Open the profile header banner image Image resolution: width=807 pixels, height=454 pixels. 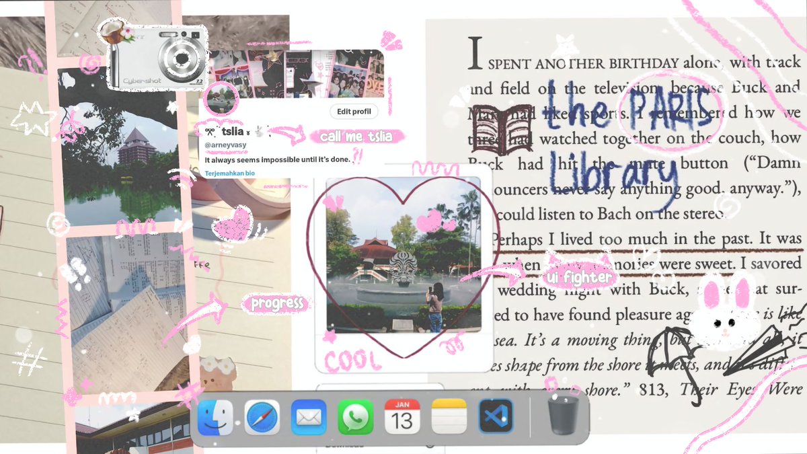[x=297, y=73]
